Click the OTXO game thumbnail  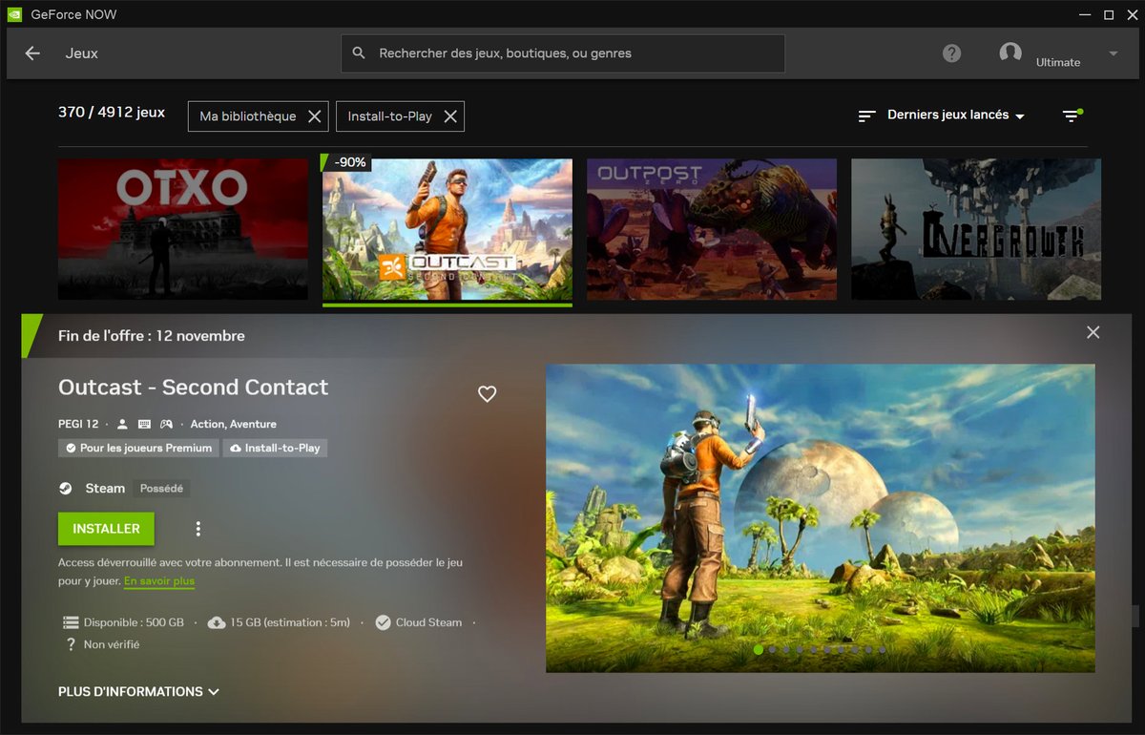coord(182,229)
